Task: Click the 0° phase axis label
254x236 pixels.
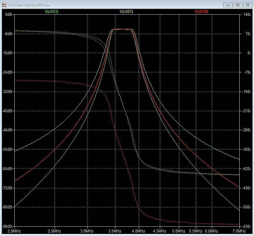Action: pyautogui.click(x=249, y=53)
